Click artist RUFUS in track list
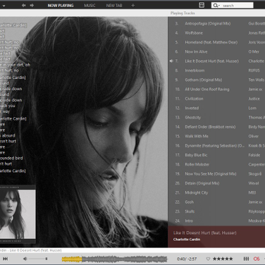This screenshot has width=265, height=265. coord(254,70)
